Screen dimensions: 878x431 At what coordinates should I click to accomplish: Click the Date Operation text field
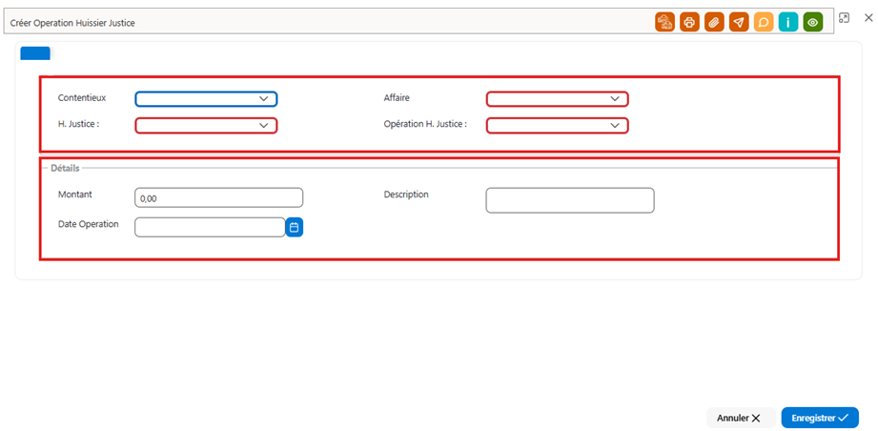[210, 227]
